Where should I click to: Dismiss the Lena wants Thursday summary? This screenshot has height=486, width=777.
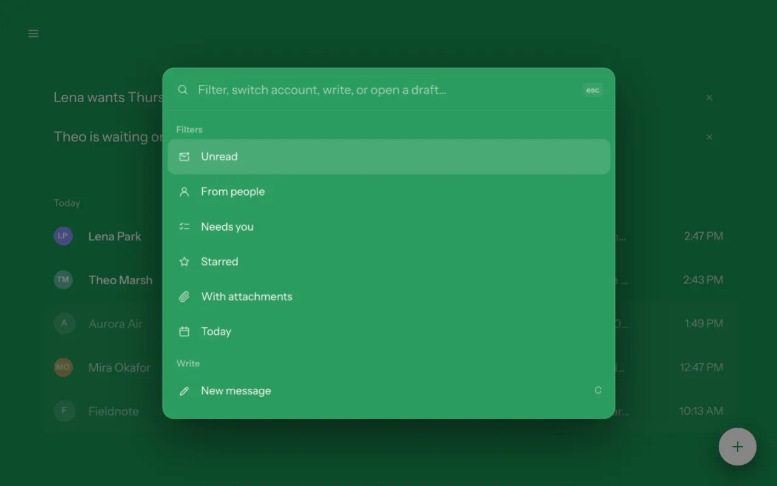click(x=709, y=98)
